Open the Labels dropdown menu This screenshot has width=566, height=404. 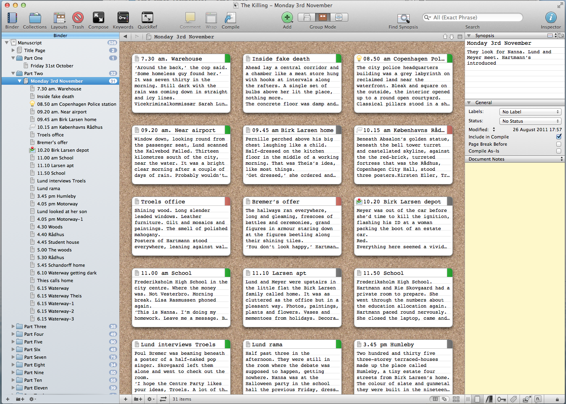point(530,112)
